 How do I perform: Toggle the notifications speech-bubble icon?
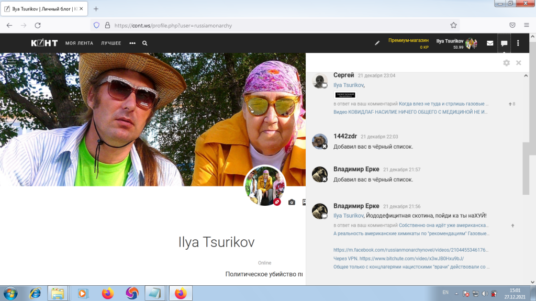(504, 43)
